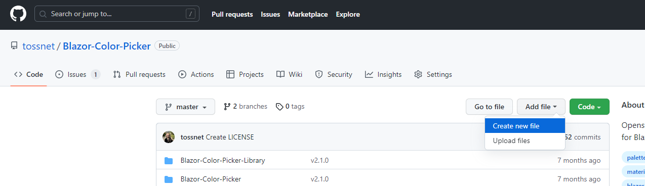Open the Wiki tab
This screenshot has height=186, width=645.
(290, 74)
